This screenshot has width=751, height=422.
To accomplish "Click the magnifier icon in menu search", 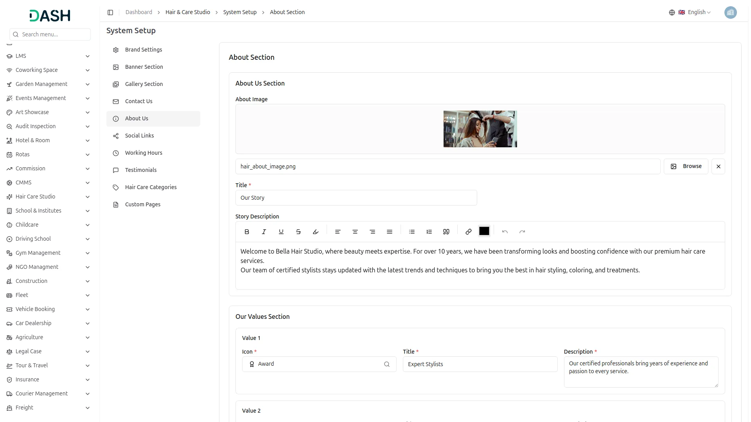I will [16, 34].
